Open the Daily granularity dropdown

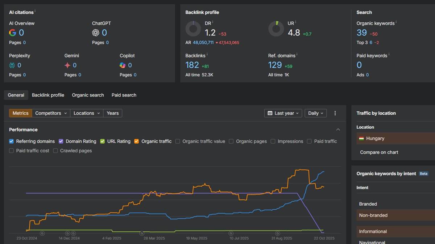315,113
